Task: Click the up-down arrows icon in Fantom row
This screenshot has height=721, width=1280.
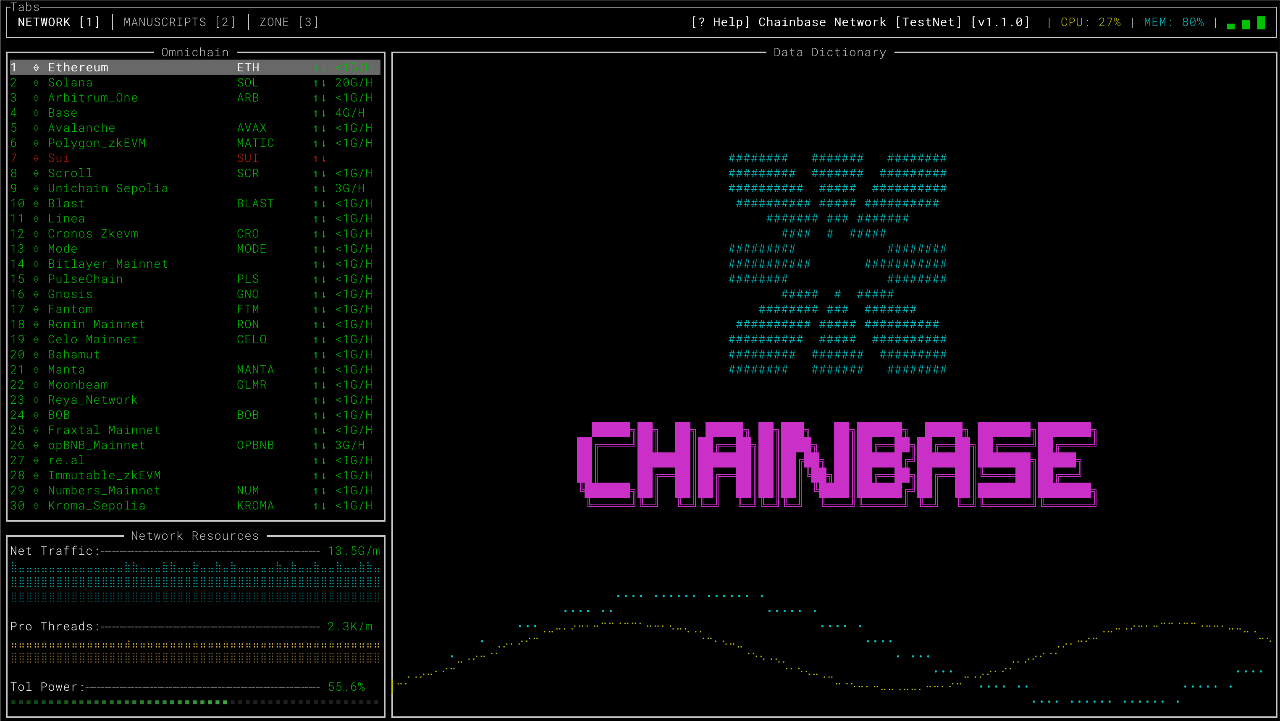Action: [320, 309]
